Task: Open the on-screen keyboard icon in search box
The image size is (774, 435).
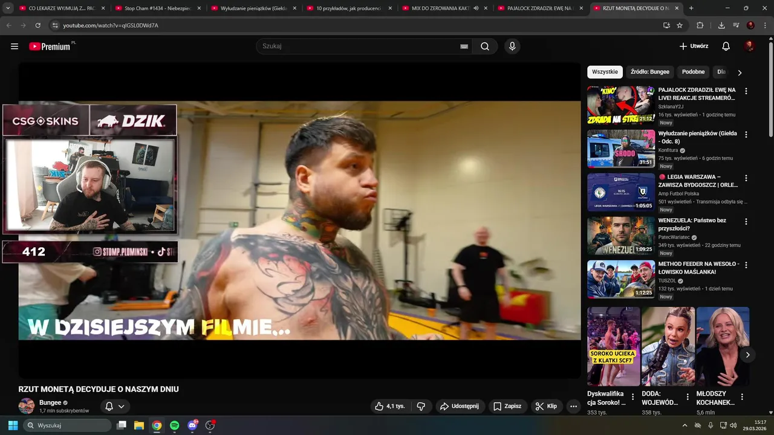Action: pyautogui.click(x=464, y=47)
